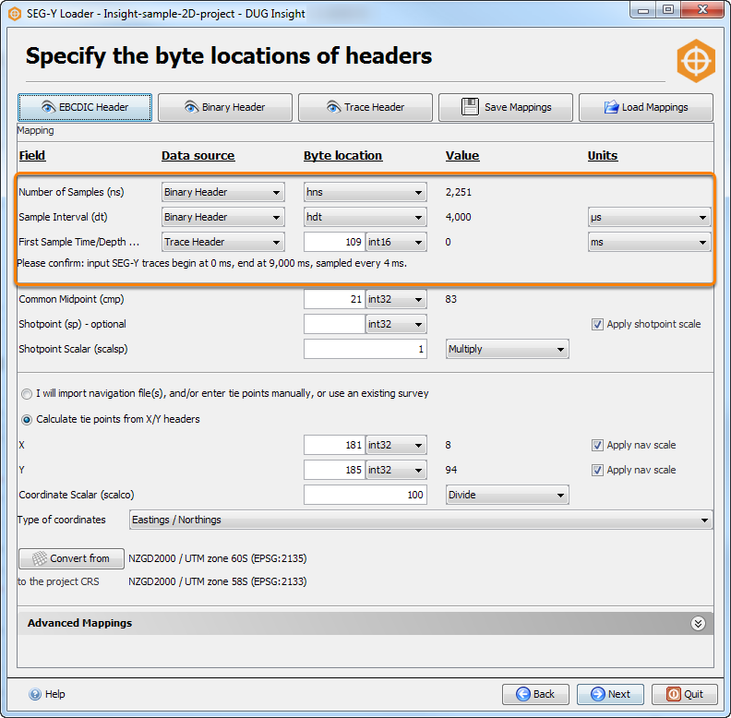Open int16 type dropdown for First Sample

pos(396,242)
